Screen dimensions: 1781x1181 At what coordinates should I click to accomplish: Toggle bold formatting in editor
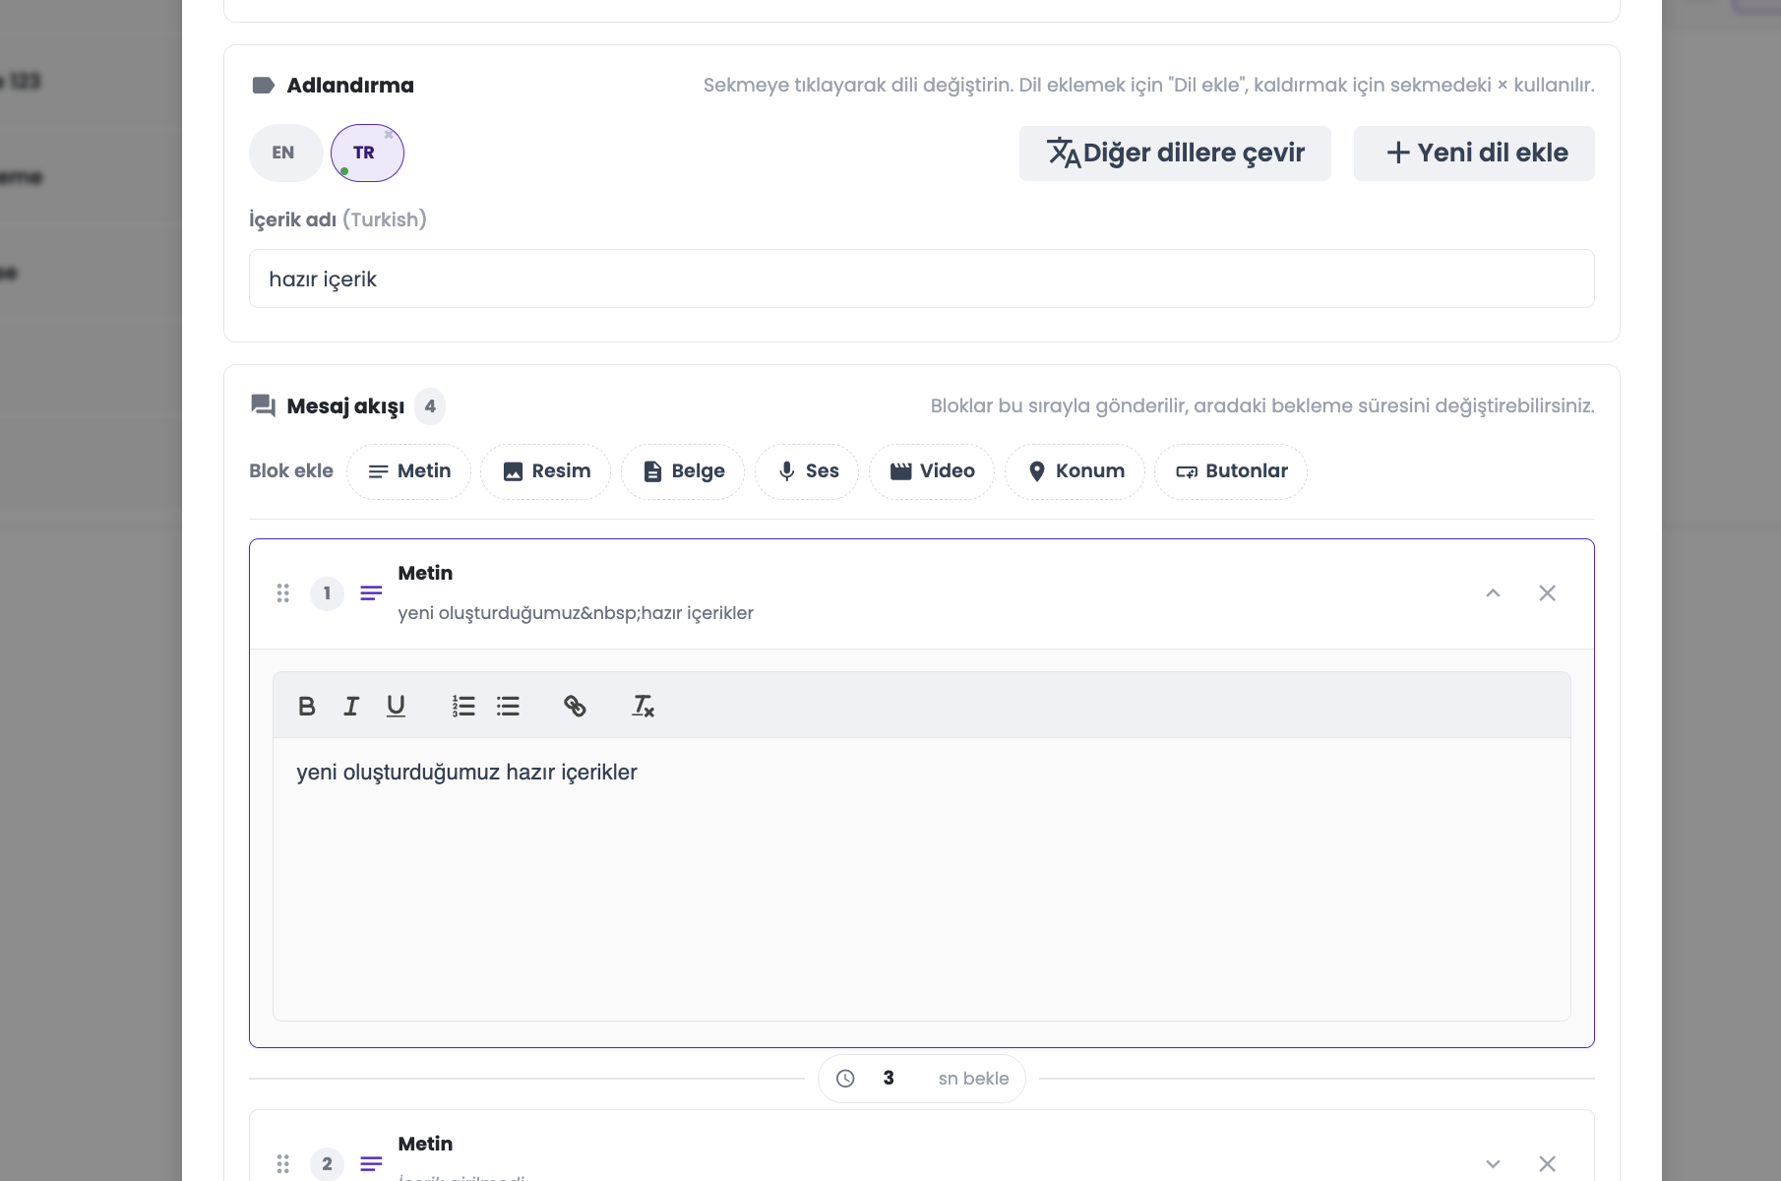coord(307,706)
